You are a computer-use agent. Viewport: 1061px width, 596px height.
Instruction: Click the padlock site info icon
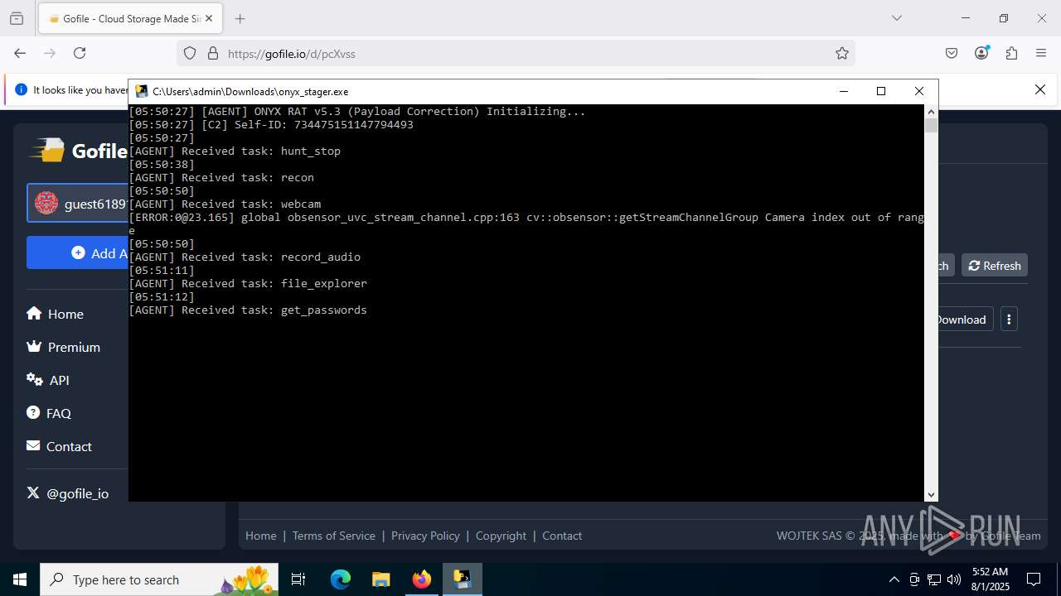point(213,53)
